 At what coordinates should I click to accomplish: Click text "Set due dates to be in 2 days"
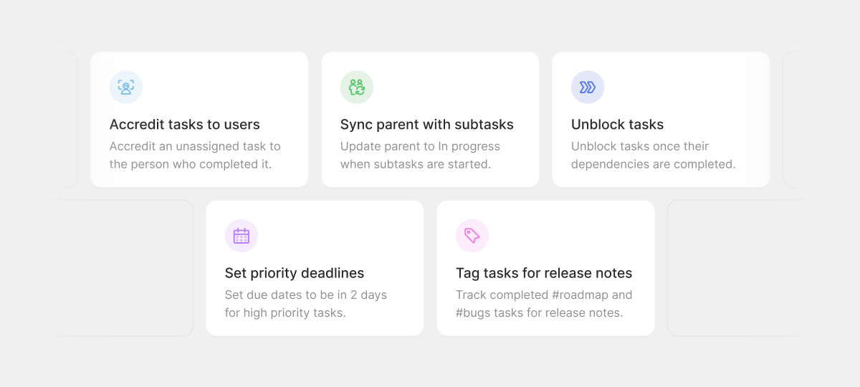tap(306, 295)
